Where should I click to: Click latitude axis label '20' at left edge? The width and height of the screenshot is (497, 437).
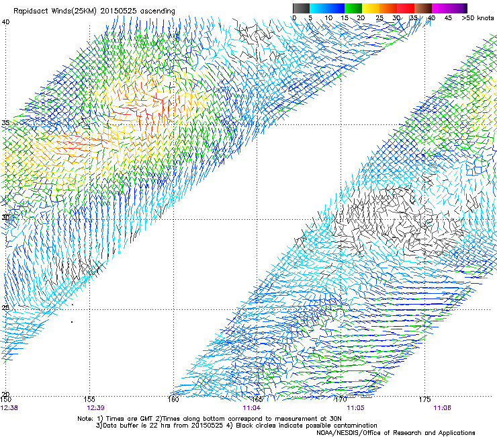pos(5,395)
